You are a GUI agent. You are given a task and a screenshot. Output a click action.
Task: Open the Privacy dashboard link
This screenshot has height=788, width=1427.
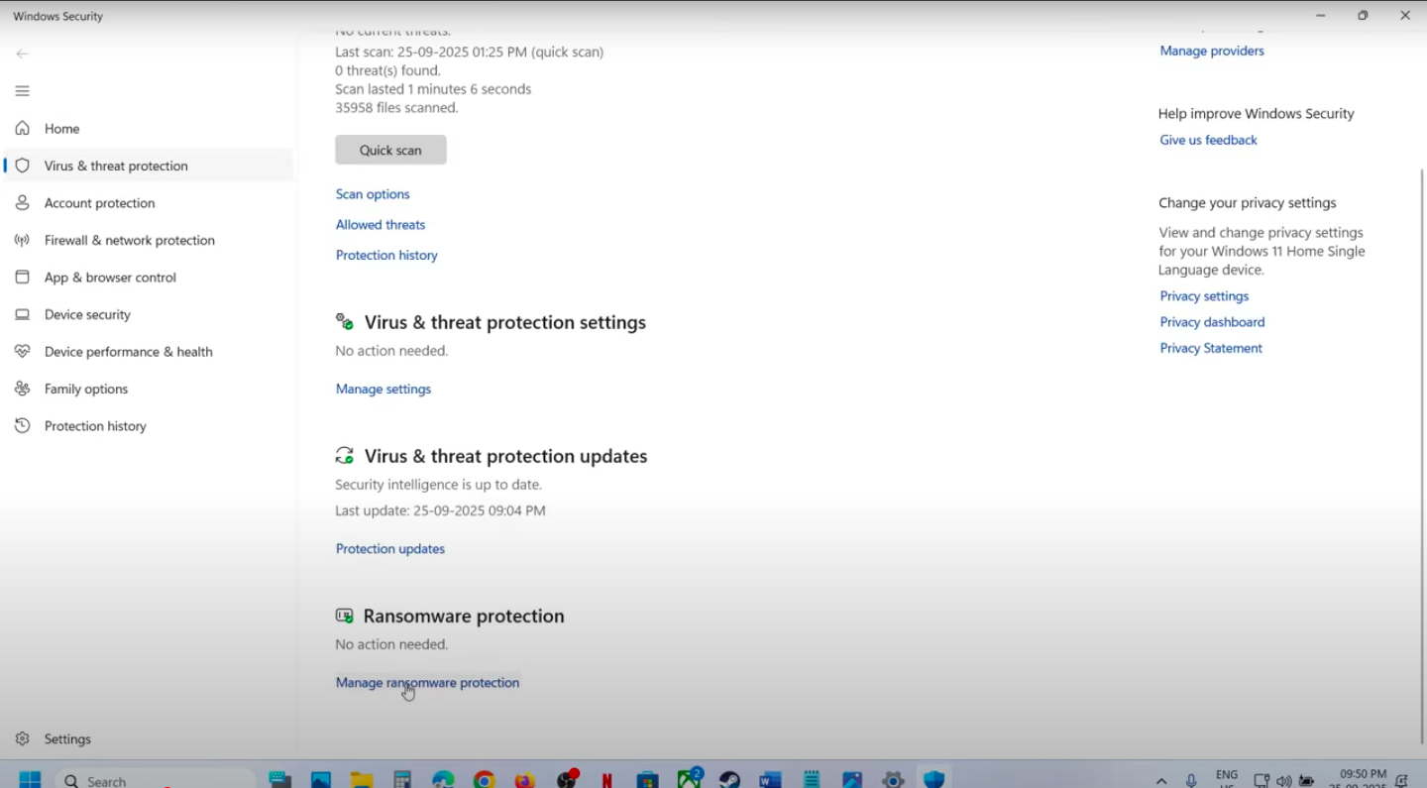click(1212, 322)
